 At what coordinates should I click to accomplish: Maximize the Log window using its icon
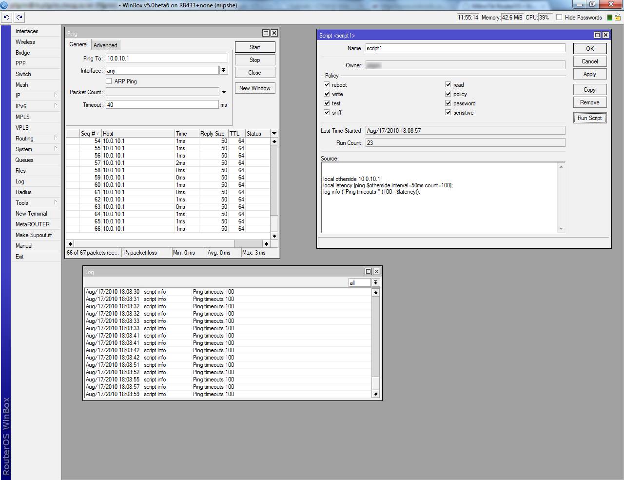tap(368, 272)
